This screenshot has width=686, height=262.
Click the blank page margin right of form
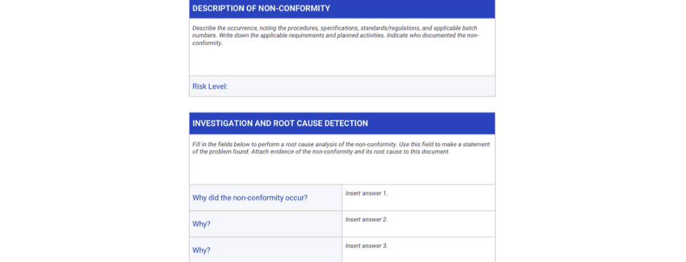588,131
